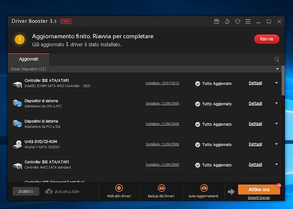Click the Controller IDE ATA/ATAPI Intel row title
293x209 pixels.
[47, 80]
